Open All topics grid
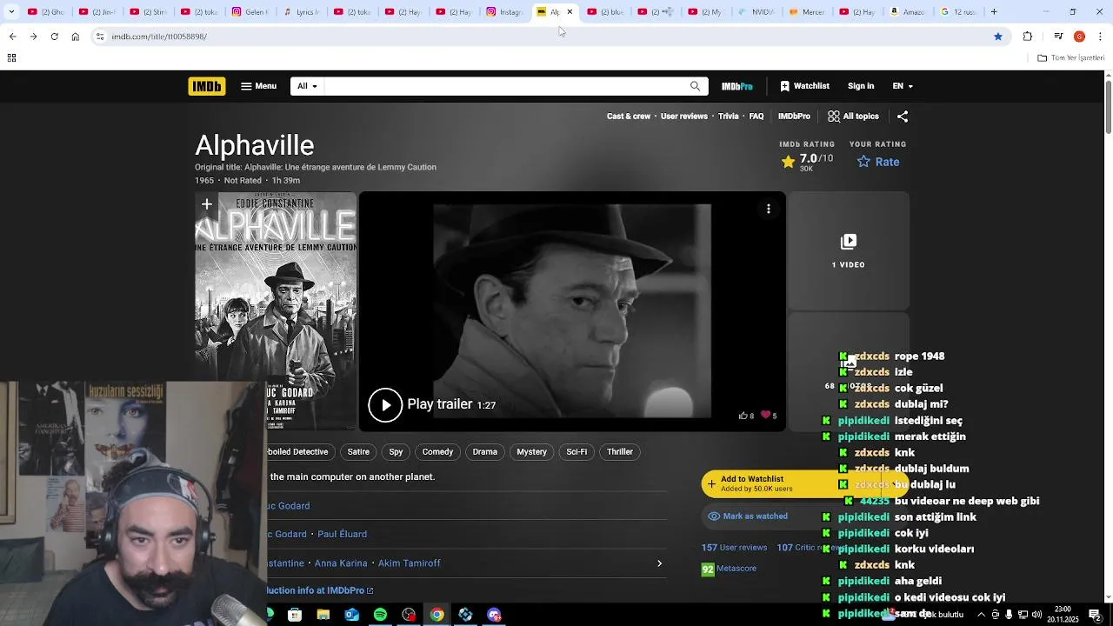This screenshot has width=1113, height=626. [x=853, y=117]
